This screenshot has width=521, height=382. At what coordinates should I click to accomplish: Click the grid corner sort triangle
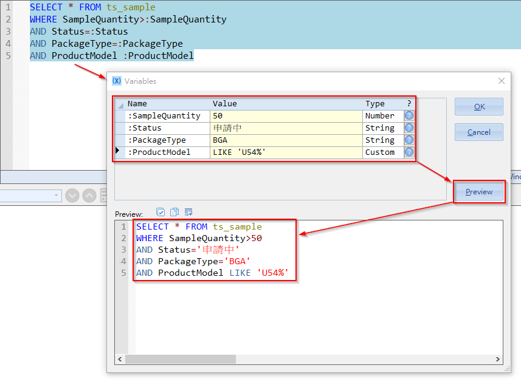120,106
